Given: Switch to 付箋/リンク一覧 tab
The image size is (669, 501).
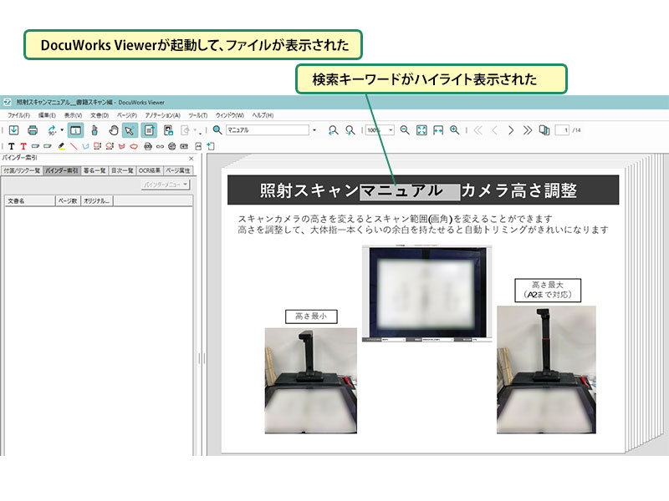Looking at the screenshot, I should (22, 170).
